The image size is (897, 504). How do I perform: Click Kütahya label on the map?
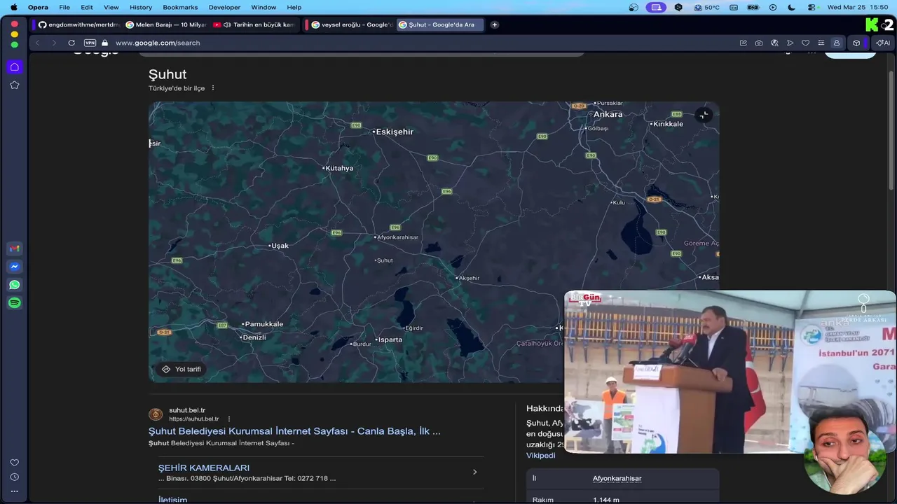[x=338, y=168]
